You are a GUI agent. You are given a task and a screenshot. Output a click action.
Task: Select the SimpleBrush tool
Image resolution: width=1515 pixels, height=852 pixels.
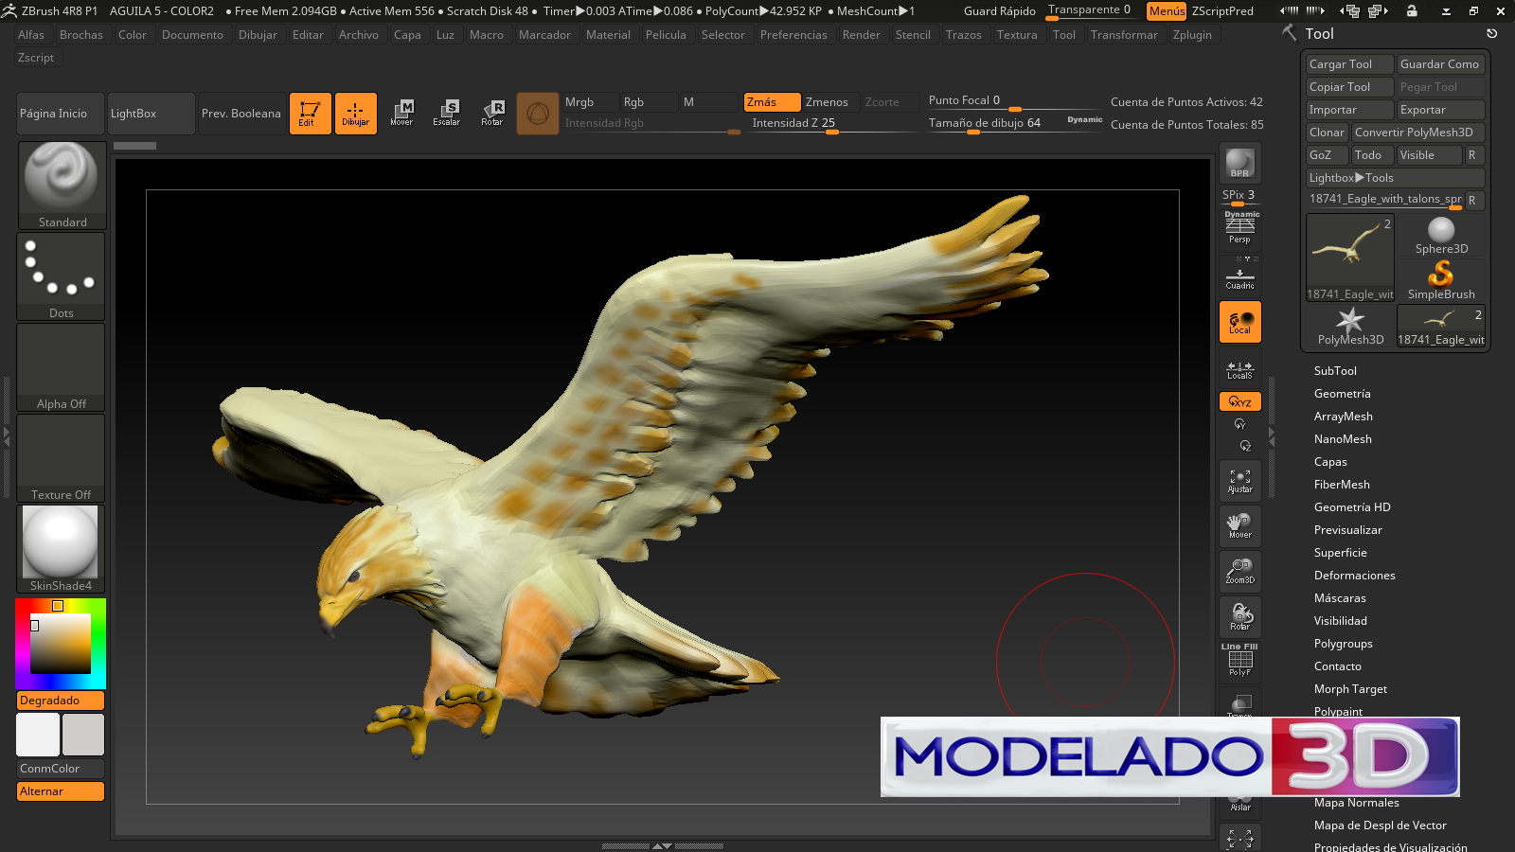tap(1441, 281)
